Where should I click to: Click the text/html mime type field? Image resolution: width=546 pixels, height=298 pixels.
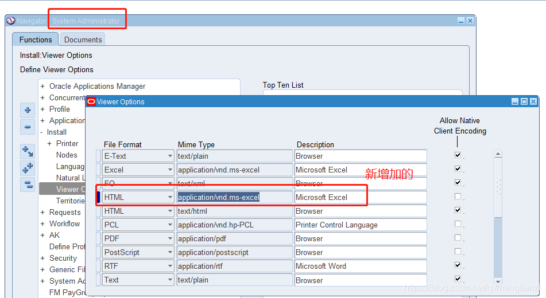coord(234,211)
